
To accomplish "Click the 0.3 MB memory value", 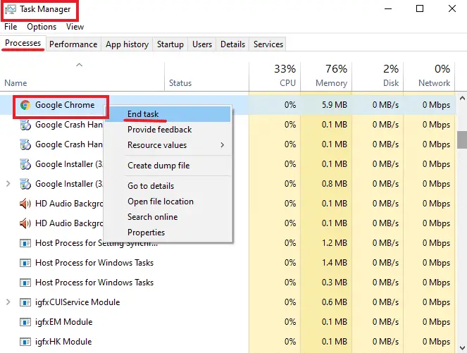I will coord(334,283).
